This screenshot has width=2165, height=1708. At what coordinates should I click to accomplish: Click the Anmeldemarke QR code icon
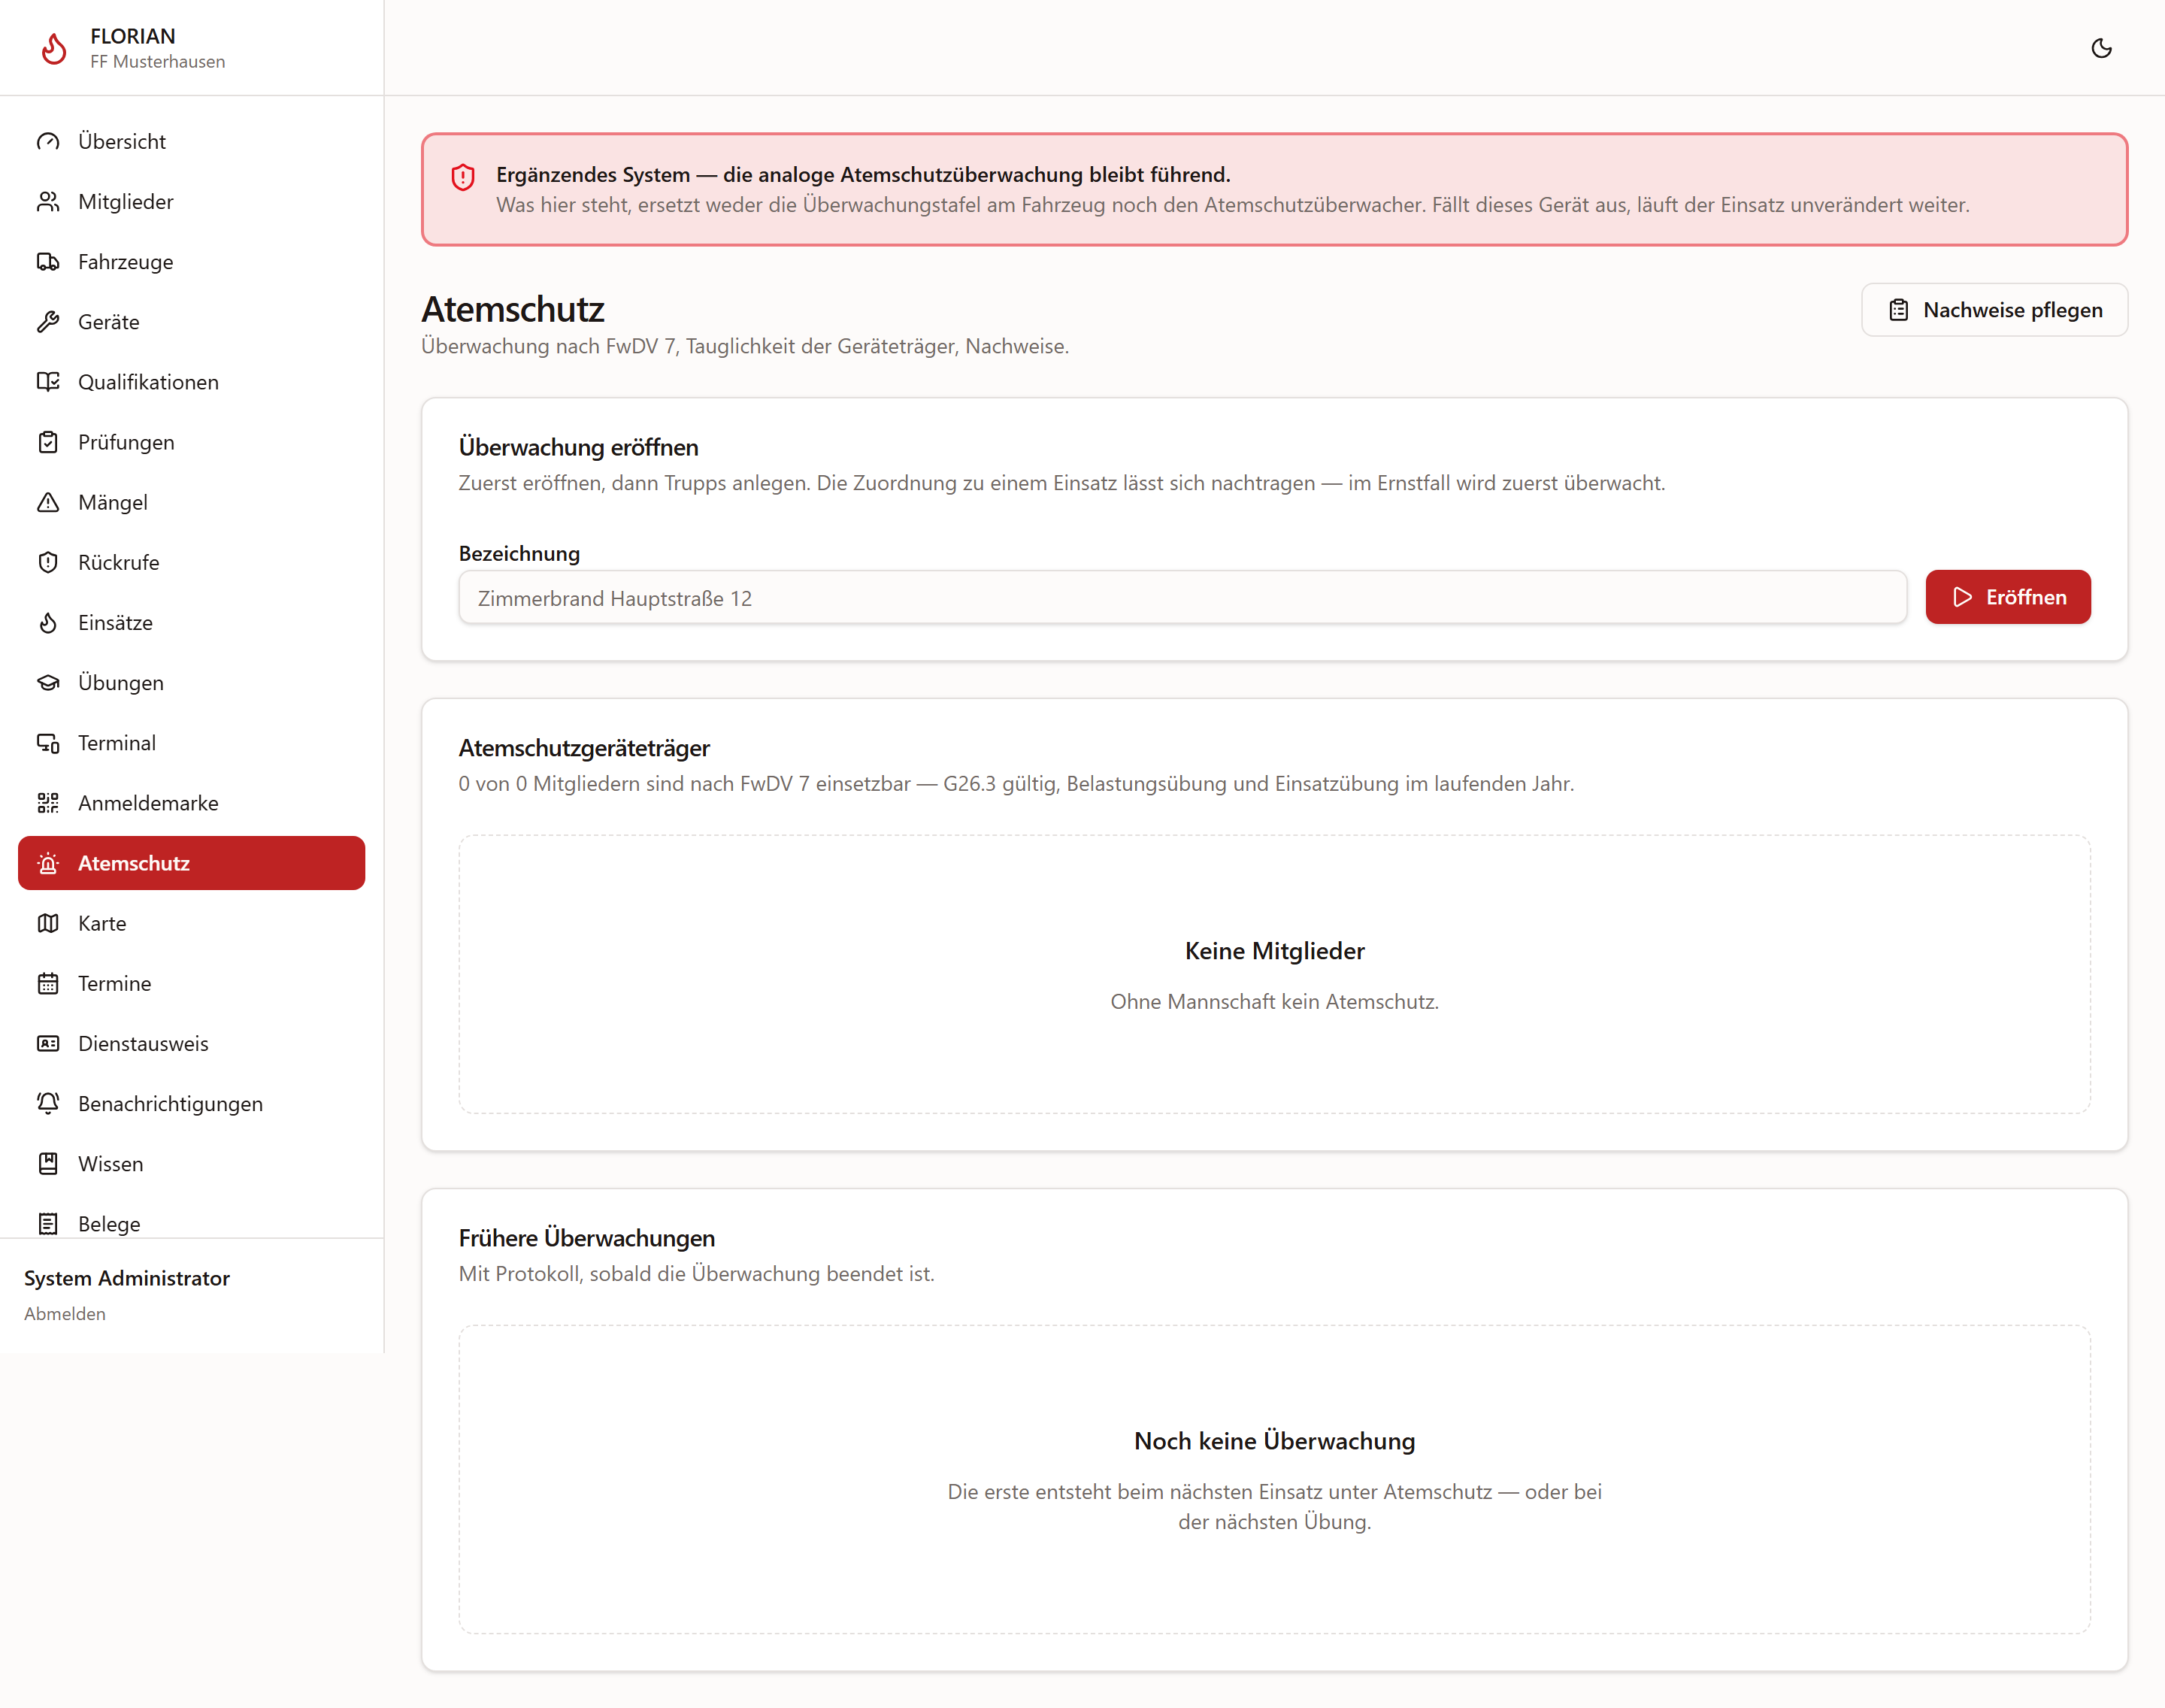coord(48,802)
